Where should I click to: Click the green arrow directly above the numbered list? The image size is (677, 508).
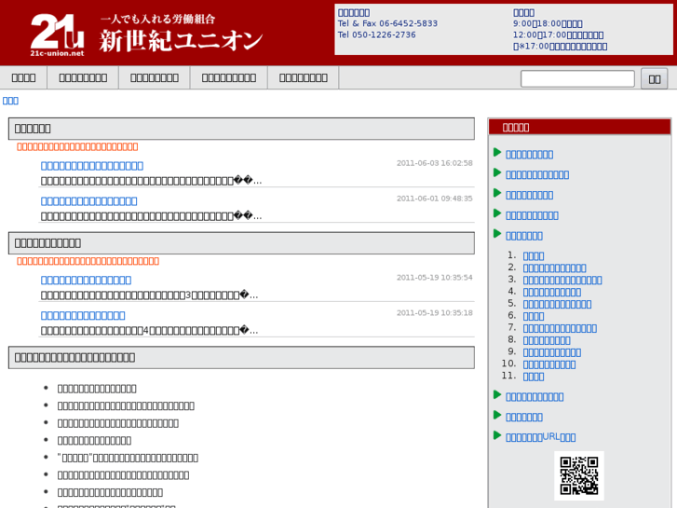pyautogui.click(x=497, y=234)
